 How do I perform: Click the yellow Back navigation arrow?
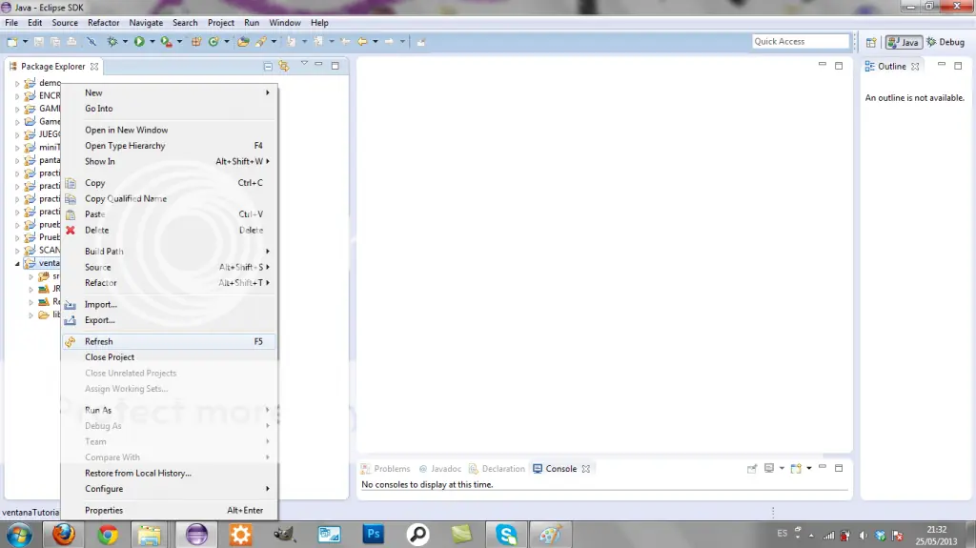coord(362,42)
